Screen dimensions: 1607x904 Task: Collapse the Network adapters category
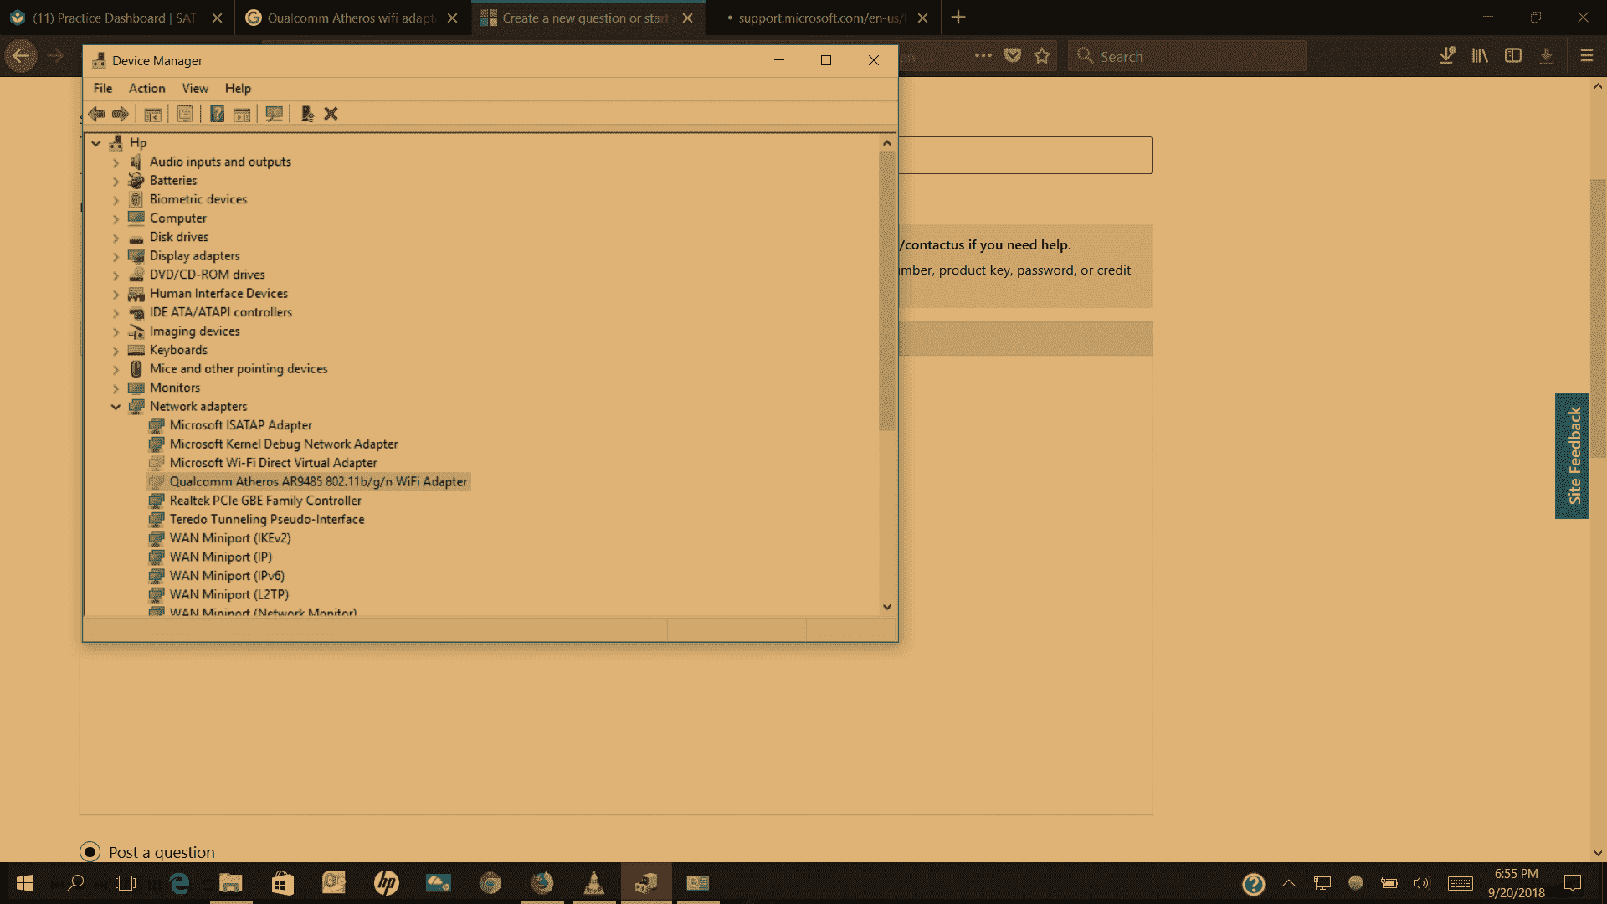(x=116, y=407)
